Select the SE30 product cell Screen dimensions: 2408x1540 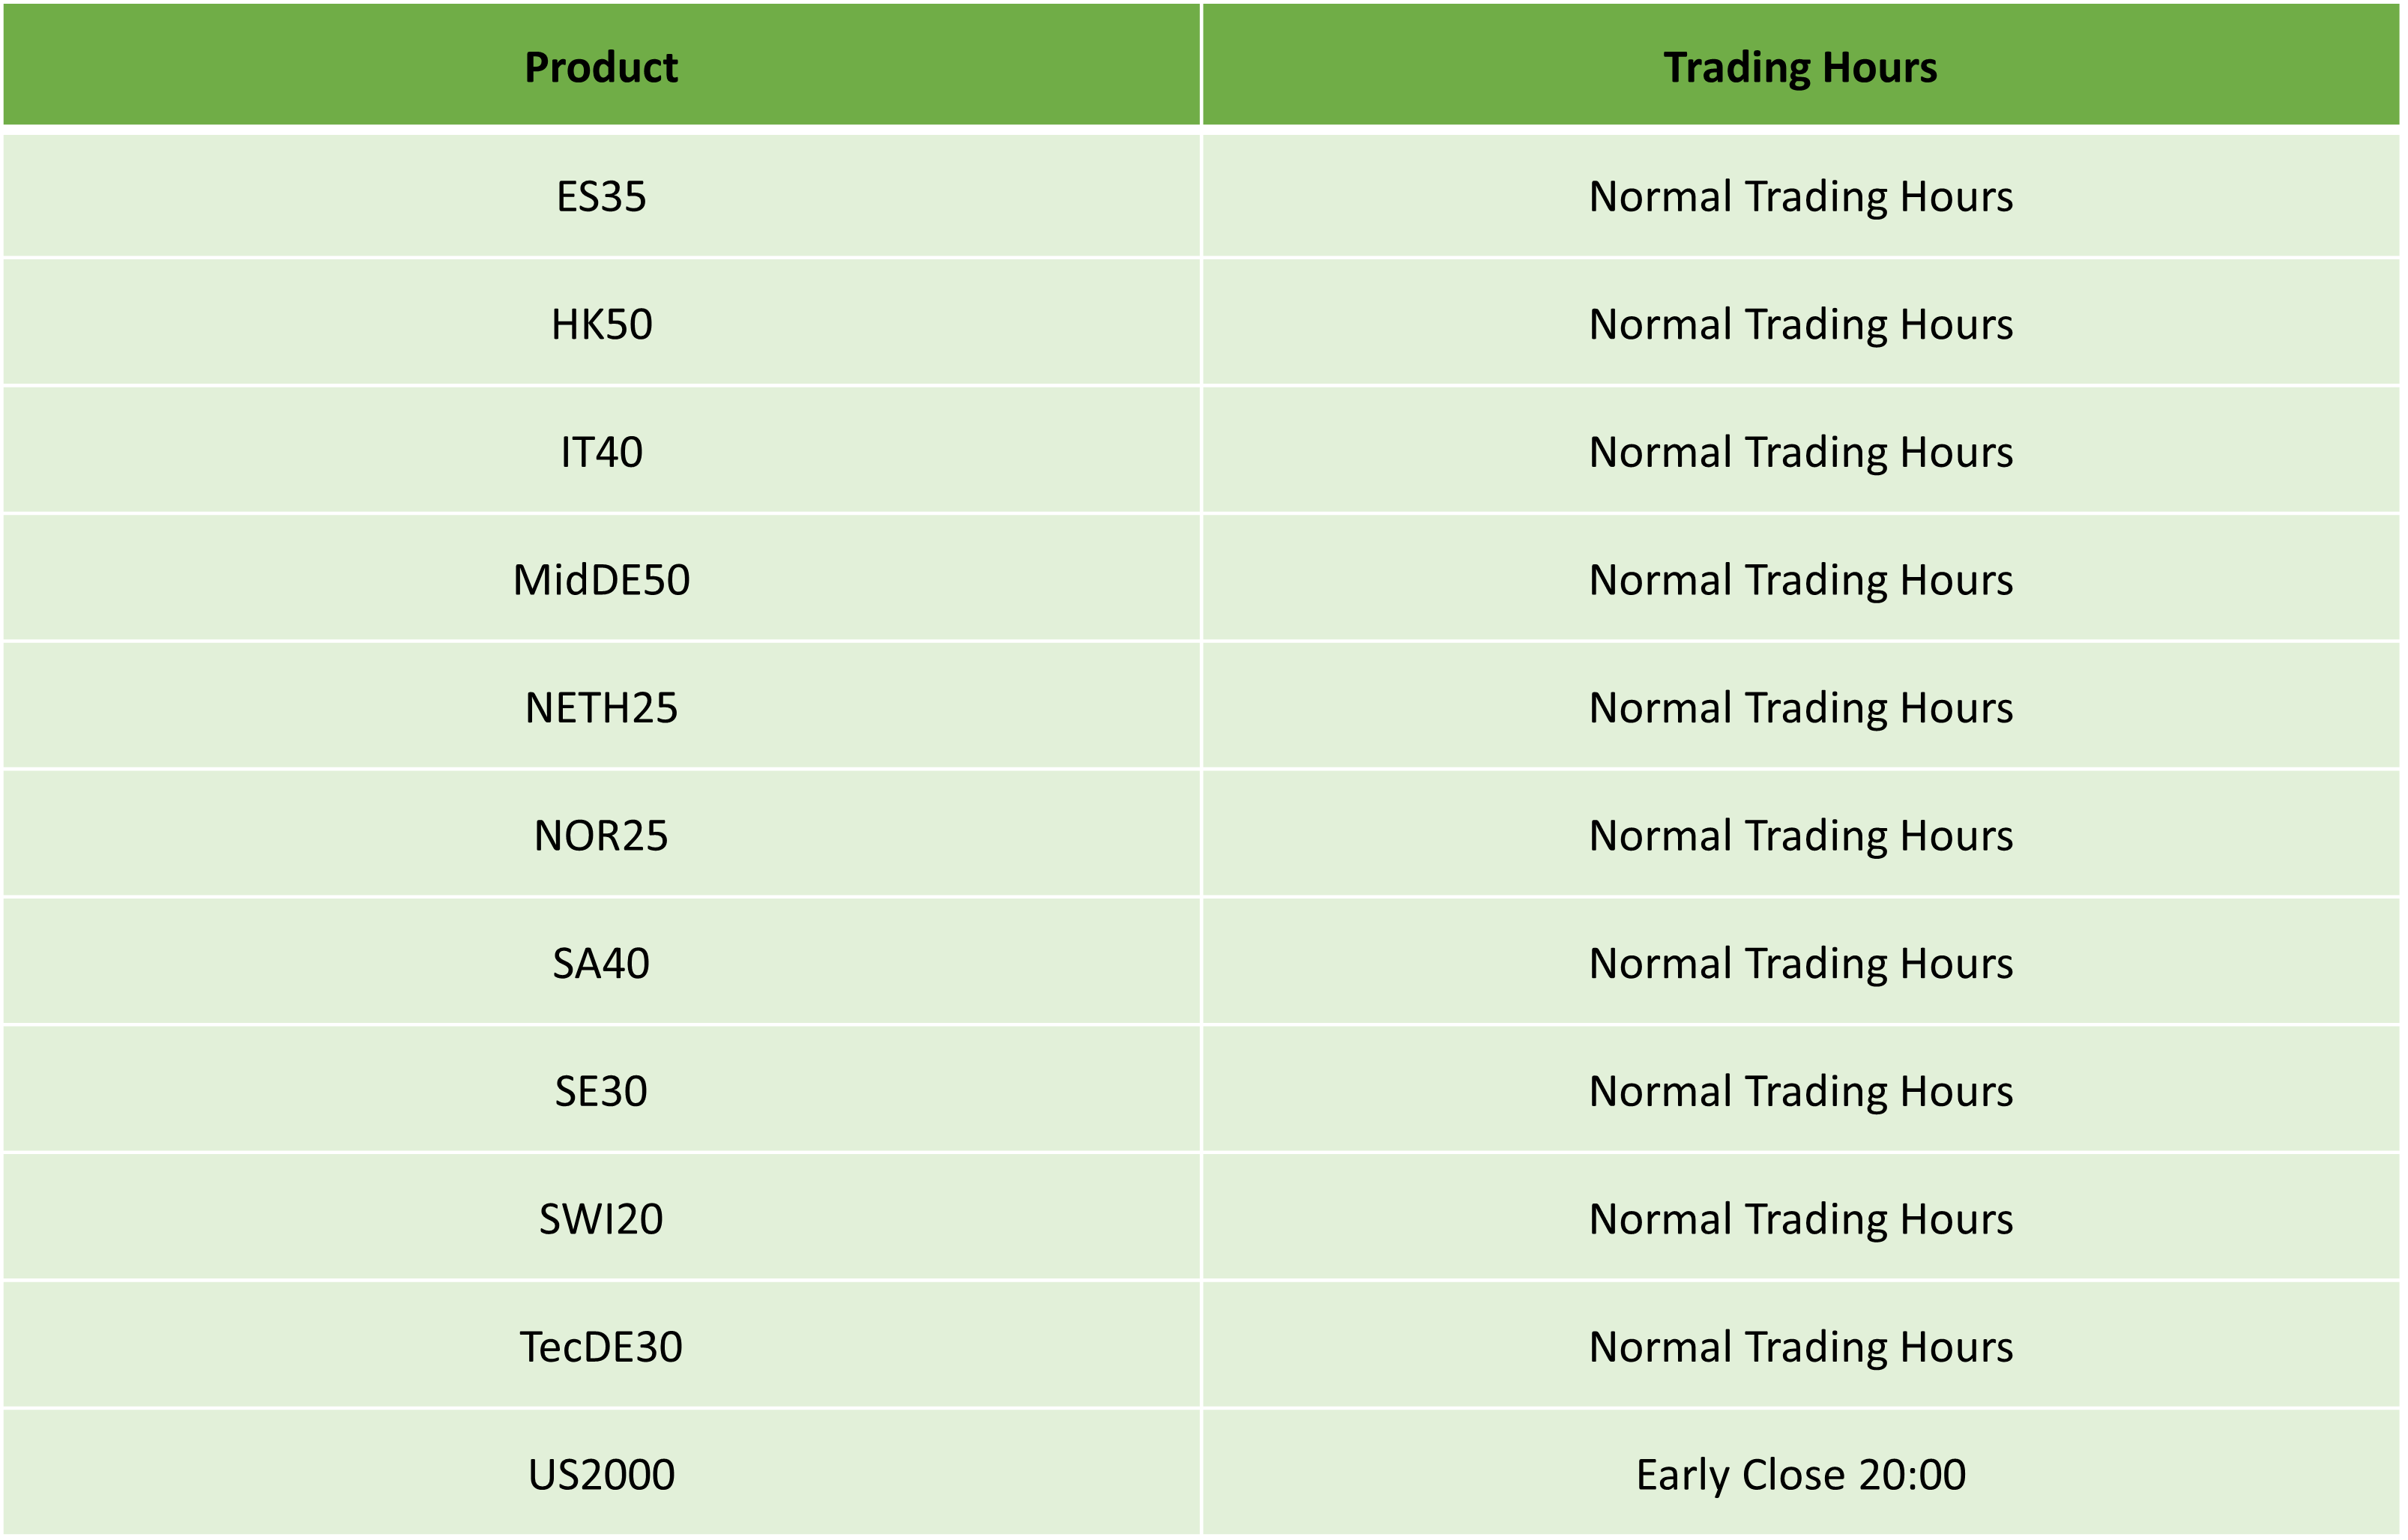601,1091
